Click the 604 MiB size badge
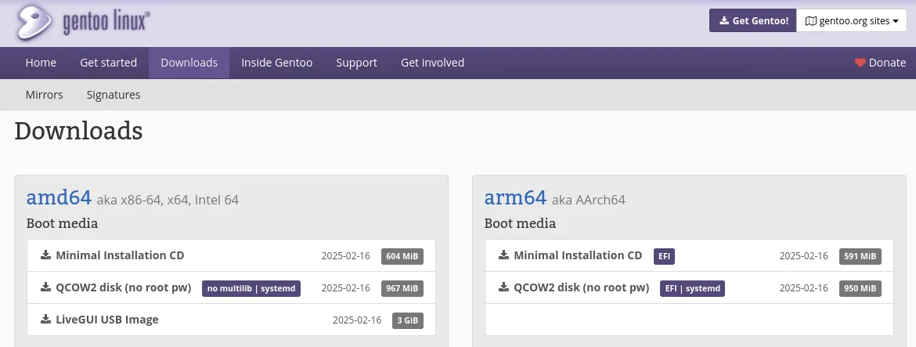The width and height of the screenshot is (916, 347). 402,256
